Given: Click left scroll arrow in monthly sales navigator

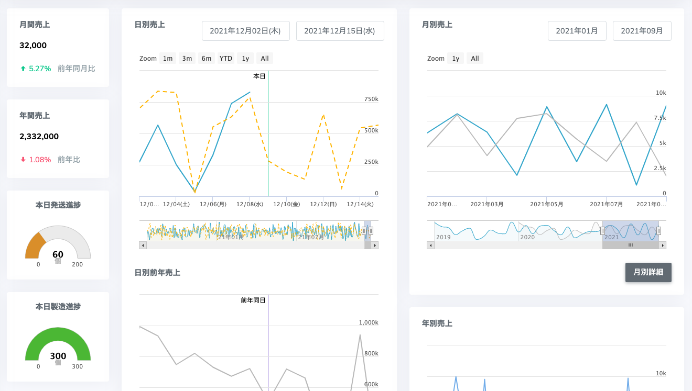Looking at the screenshot, I should click(x=431, y=245).
